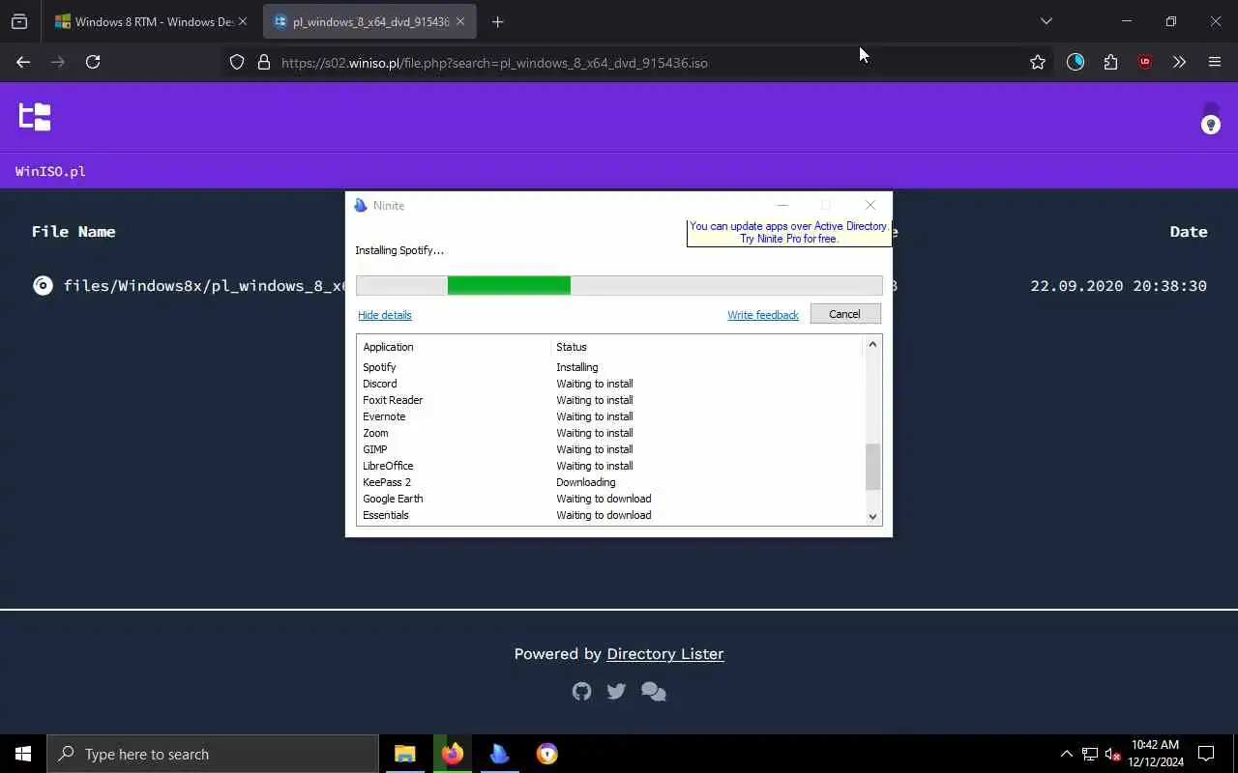The image size is (1238, 773).
Task: Open the pl_windows_8_x64 ISO file link
Action: click(204, 286)
